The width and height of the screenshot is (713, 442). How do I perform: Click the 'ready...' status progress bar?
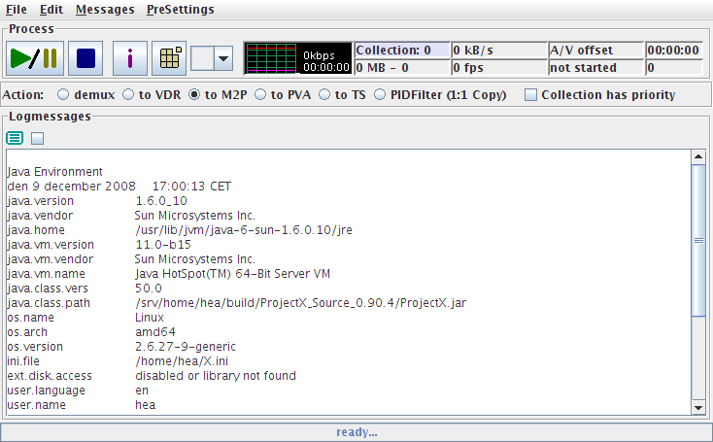pos(356,432)
